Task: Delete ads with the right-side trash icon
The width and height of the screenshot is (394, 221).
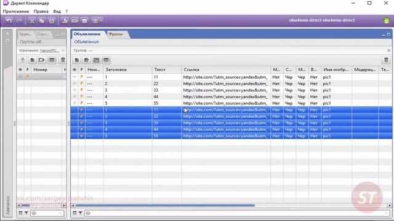Action: pyautogui.click(x=386, y=60)
